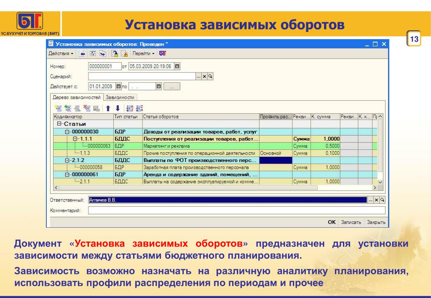The height and width of the screenshot is (298, 431).
Task: Click 'Маркетинг и реклама' cell
Action: 201,146
